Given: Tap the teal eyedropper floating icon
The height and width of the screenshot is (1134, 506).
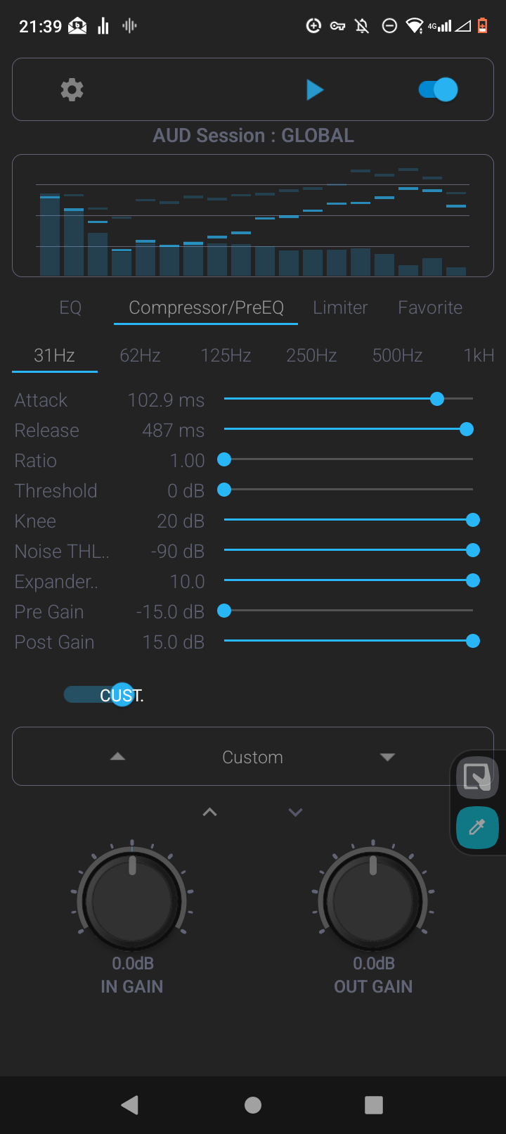Looking at the screenshot, I should coord(477,827).
